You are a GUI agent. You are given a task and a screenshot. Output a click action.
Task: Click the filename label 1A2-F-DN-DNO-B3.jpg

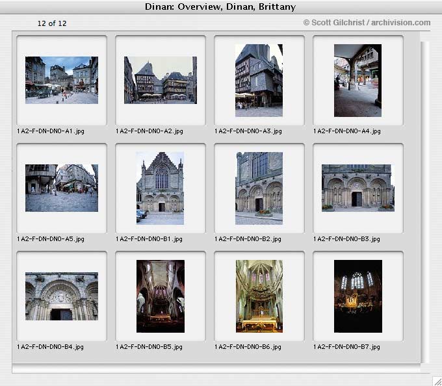point(346,239)
